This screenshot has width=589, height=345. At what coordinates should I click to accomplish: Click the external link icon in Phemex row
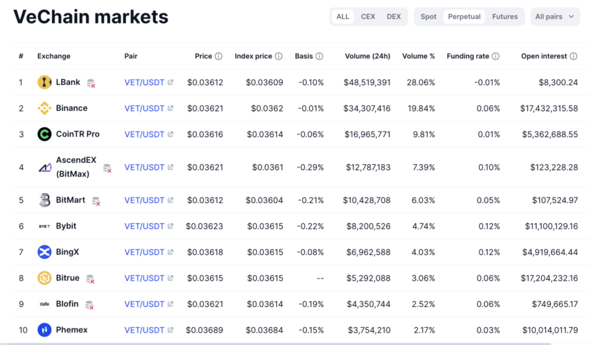(x=170, y=330)
